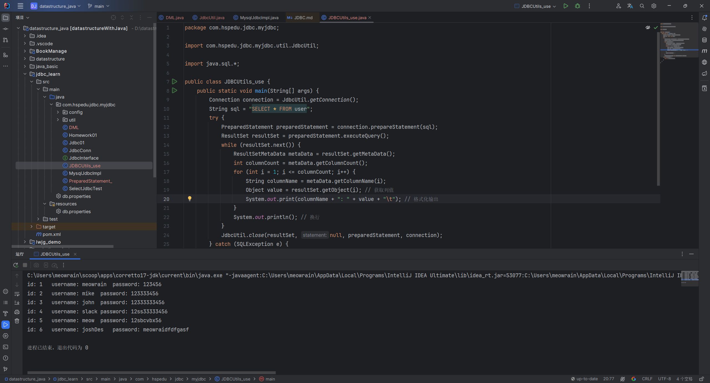The image size is (710, 383).
Task: Open the Terminal tool window icon
Action: pyautogui.click(x=6, y=347)
